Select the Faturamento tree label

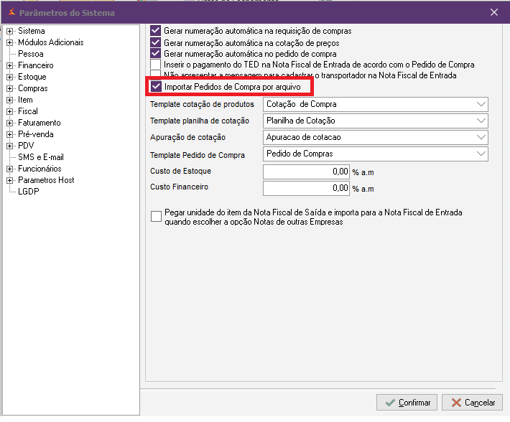tap(40, 123)
